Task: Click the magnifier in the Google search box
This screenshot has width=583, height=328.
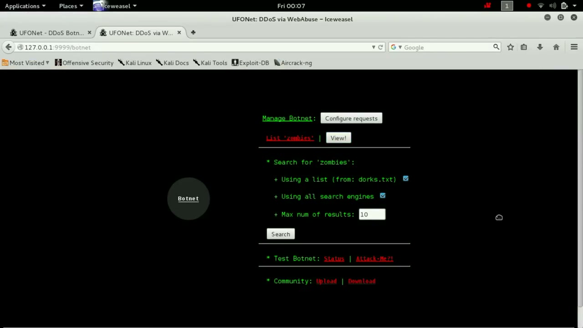Action: tap(496, 47)
